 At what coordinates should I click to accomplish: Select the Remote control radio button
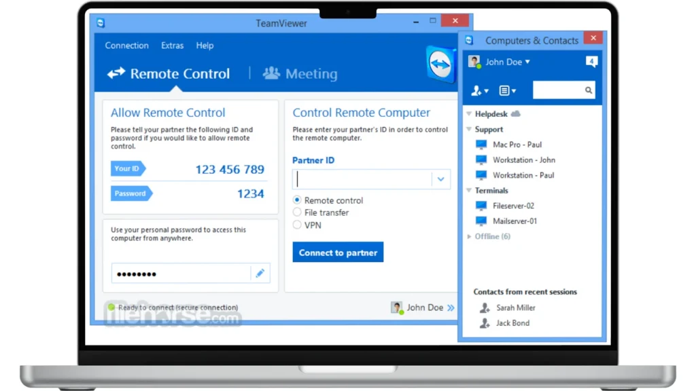click(297, 200)
